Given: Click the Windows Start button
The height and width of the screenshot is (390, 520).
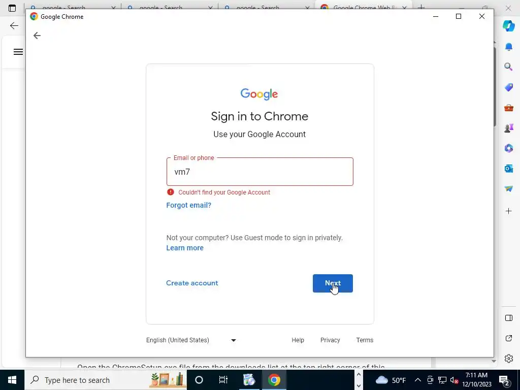Looking at the screenshot, I should pos(12,380).
